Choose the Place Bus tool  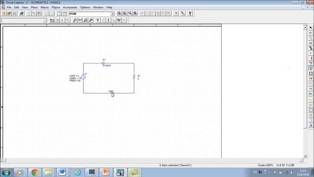pos(311,48)
